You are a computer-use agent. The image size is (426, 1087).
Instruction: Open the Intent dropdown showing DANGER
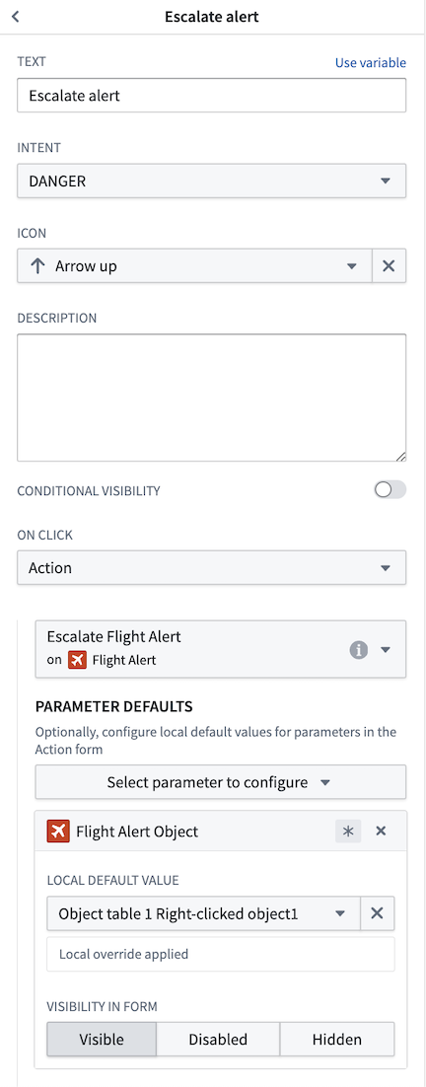[x=211, y=181]
